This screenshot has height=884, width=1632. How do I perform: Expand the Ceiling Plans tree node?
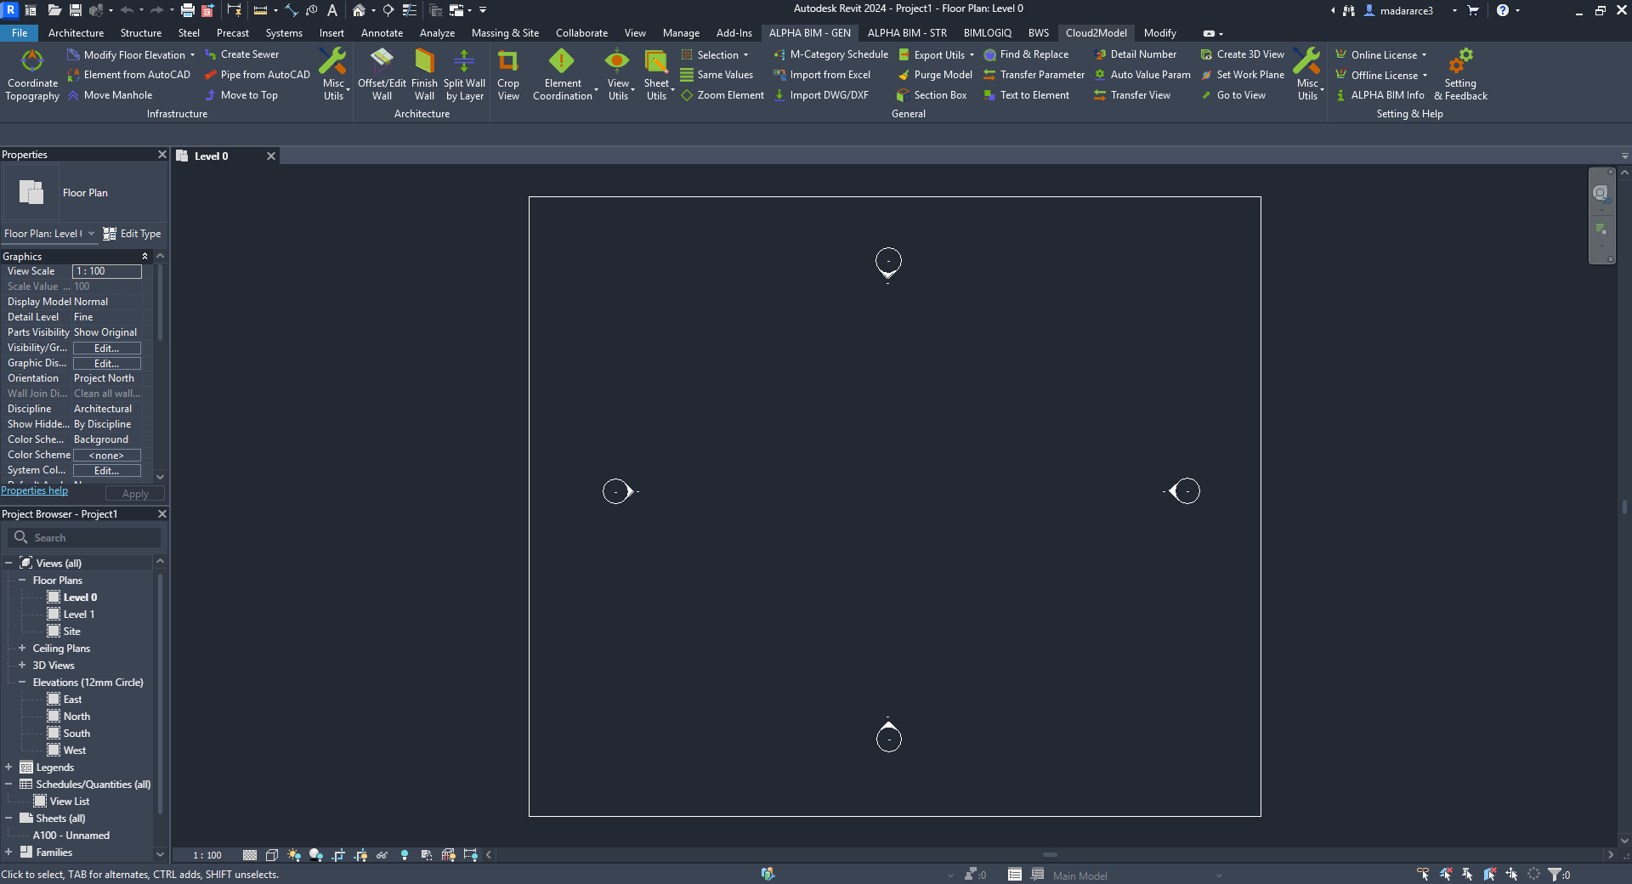22,649
